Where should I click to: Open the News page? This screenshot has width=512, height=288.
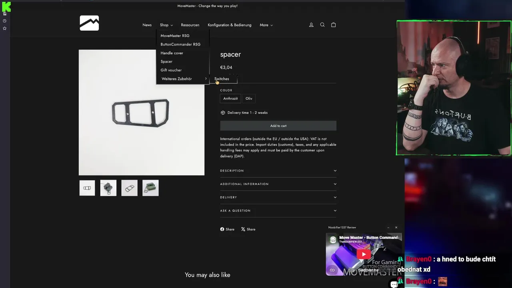click(147, 25)
